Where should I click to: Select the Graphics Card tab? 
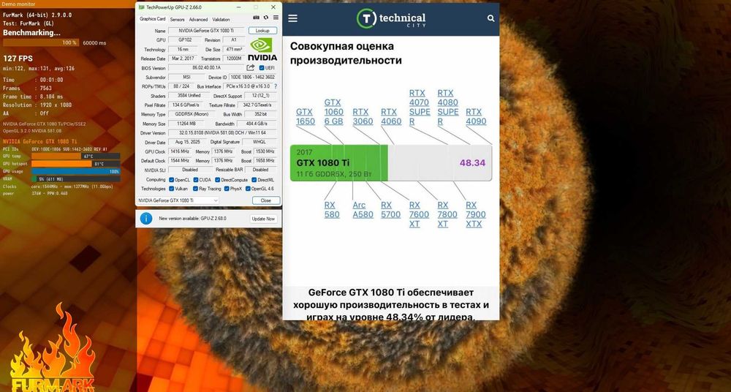point(153,19)
